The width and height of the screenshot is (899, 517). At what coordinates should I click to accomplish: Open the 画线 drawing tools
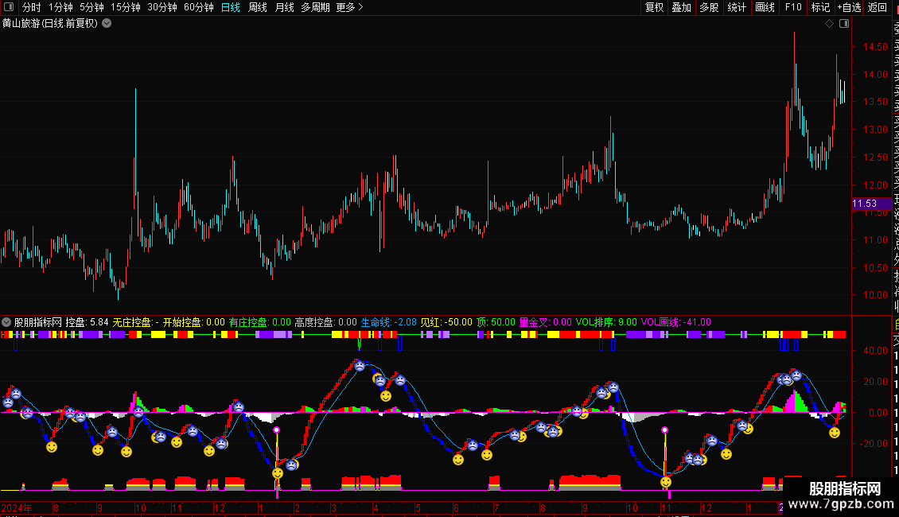tap(765, 7)
